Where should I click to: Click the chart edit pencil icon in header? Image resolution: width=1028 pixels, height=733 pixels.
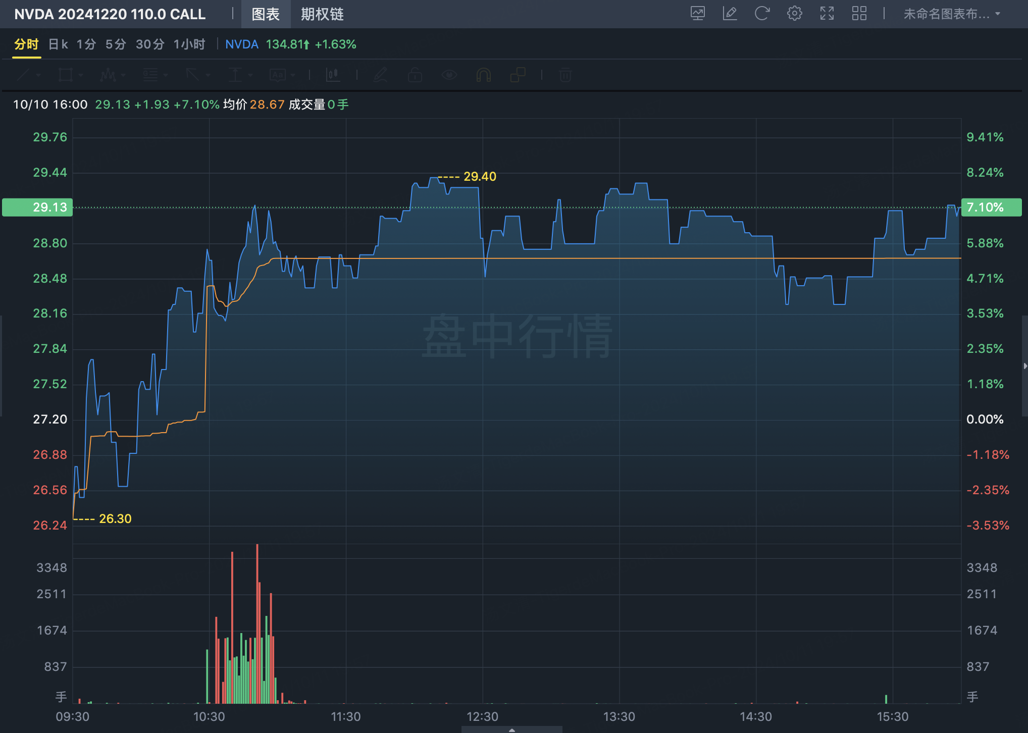pos(730,14)
